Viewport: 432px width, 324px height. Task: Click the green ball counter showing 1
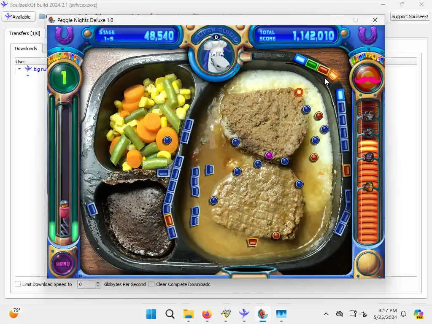[64, 78]
